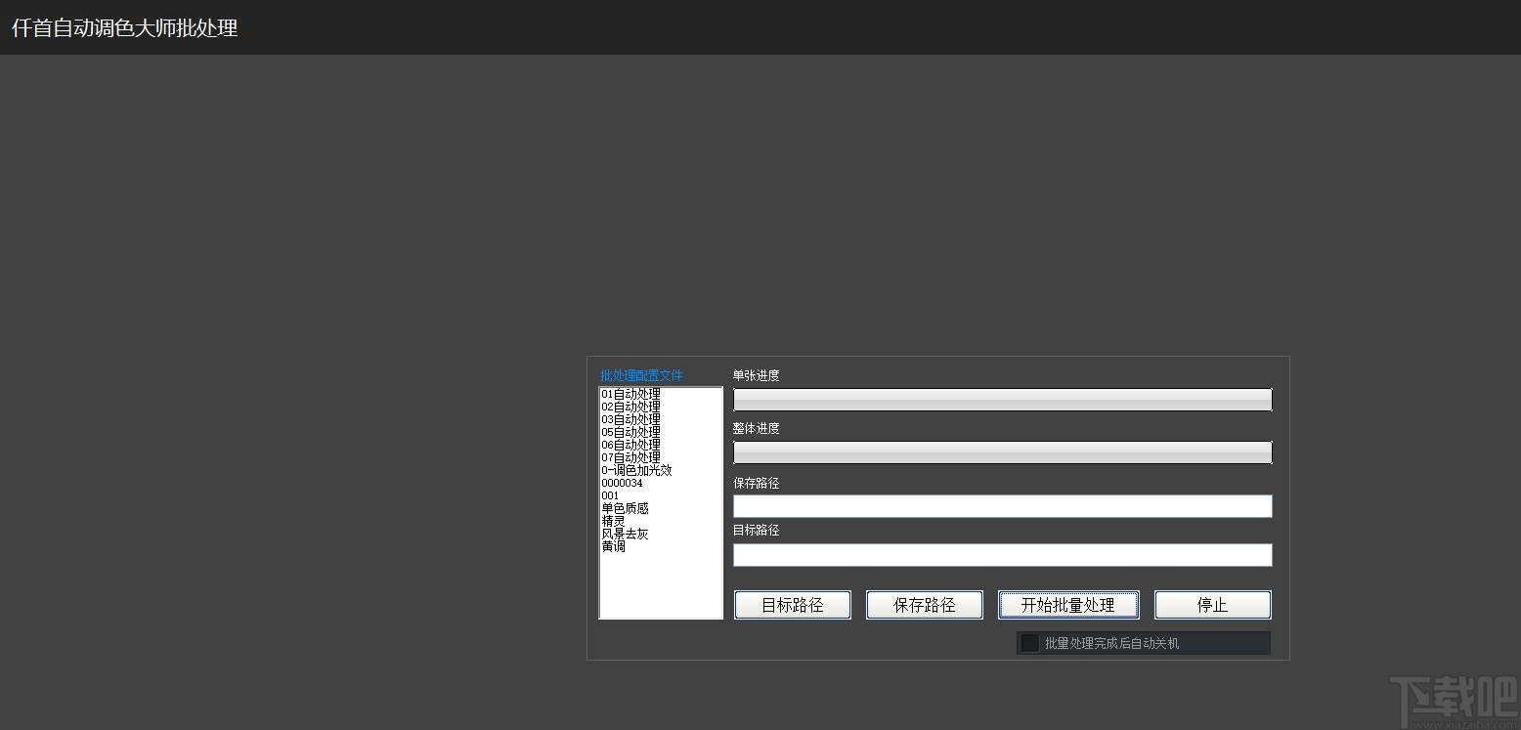The image size is (1521, 730).
Task: Select 精灵 preset
Action: click(x=613, y=521)
